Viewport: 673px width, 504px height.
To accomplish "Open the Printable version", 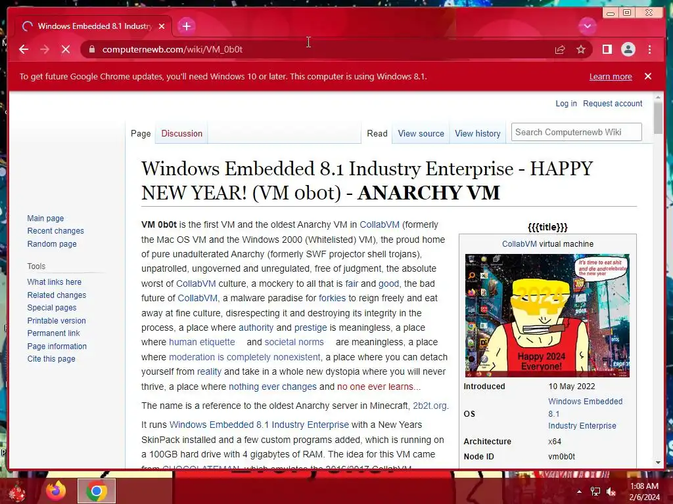I will 57,320.
